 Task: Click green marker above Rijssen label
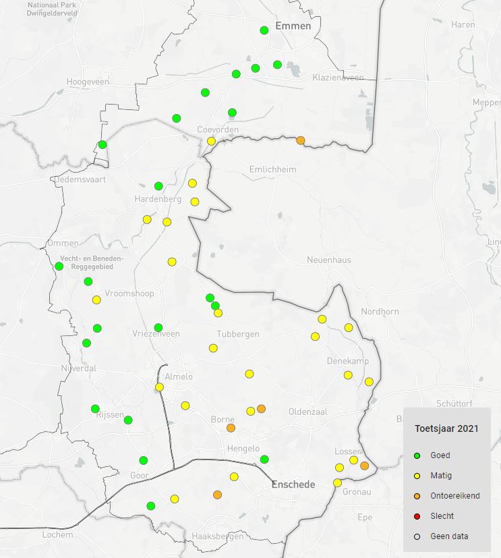click(x=95, y=408)
